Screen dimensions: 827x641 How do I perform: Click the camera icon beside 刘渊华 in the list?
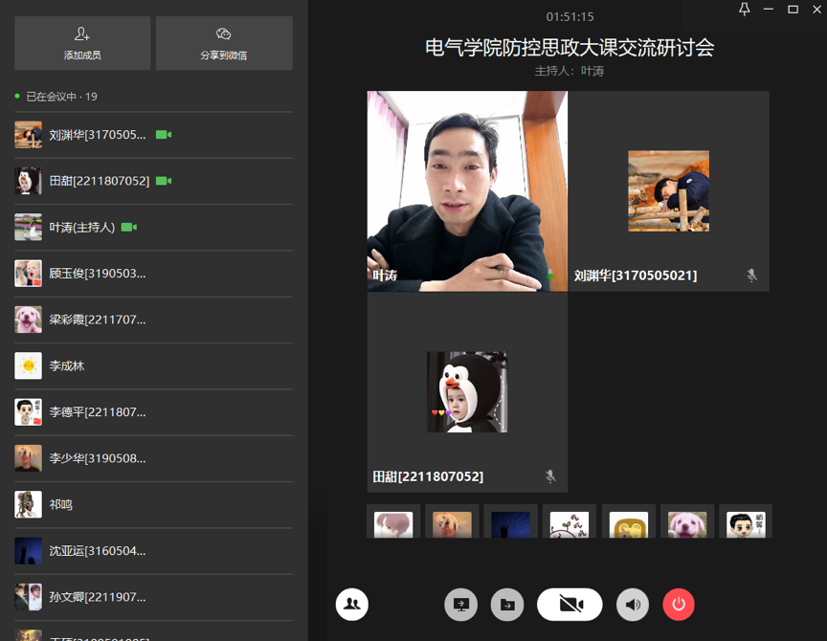164,135
